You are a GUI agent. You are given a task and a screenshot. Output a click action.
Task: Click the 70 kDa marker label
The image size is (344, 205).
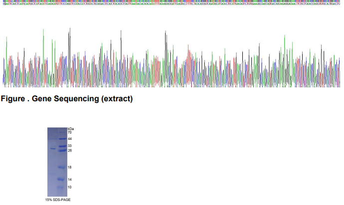click(70, 133)
